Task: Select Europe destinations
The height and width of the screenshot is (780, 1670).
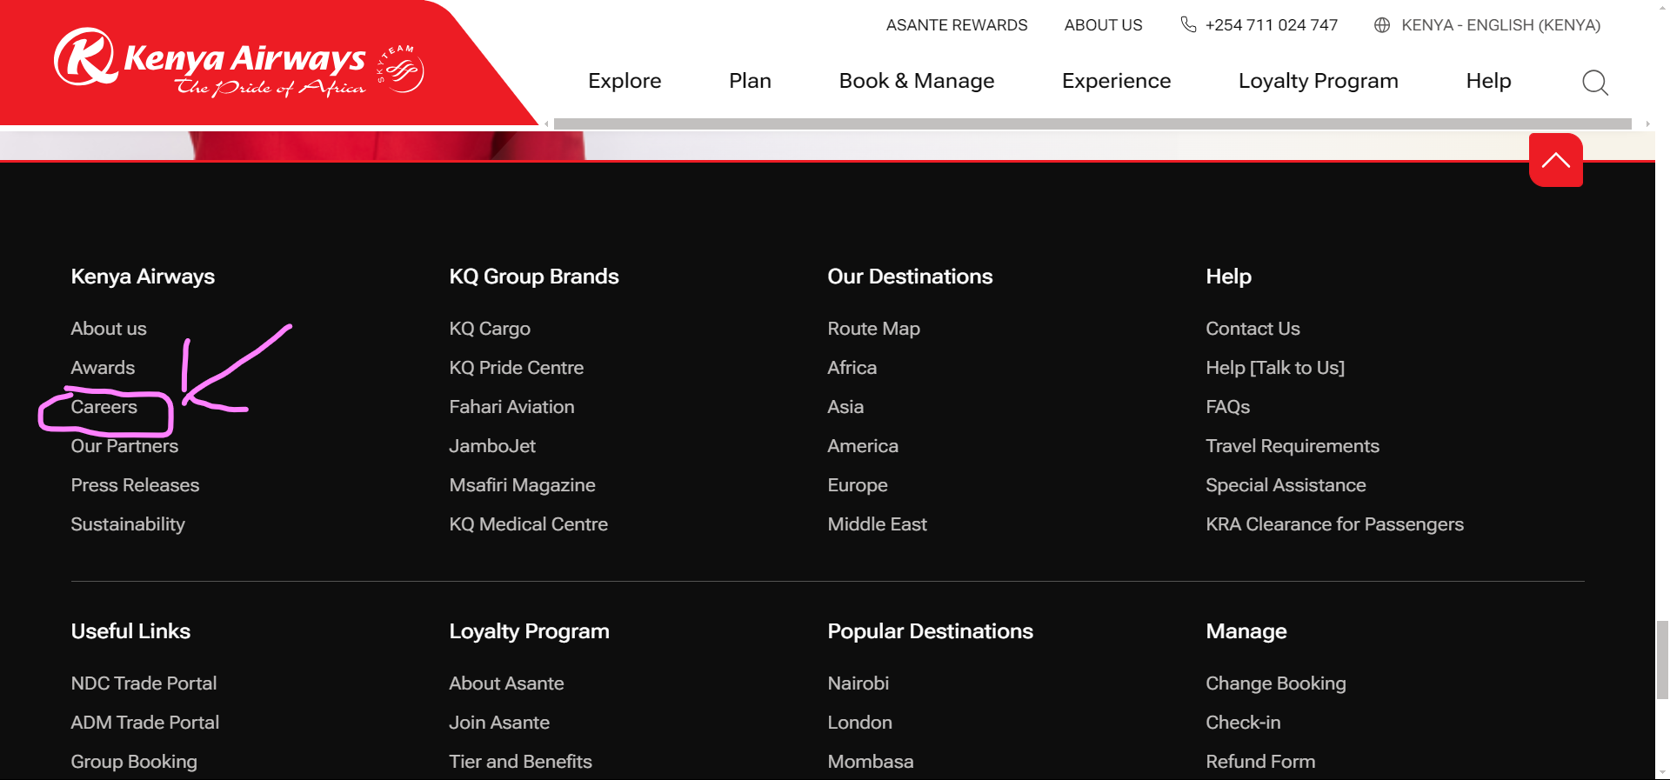Action: (858, 485)
